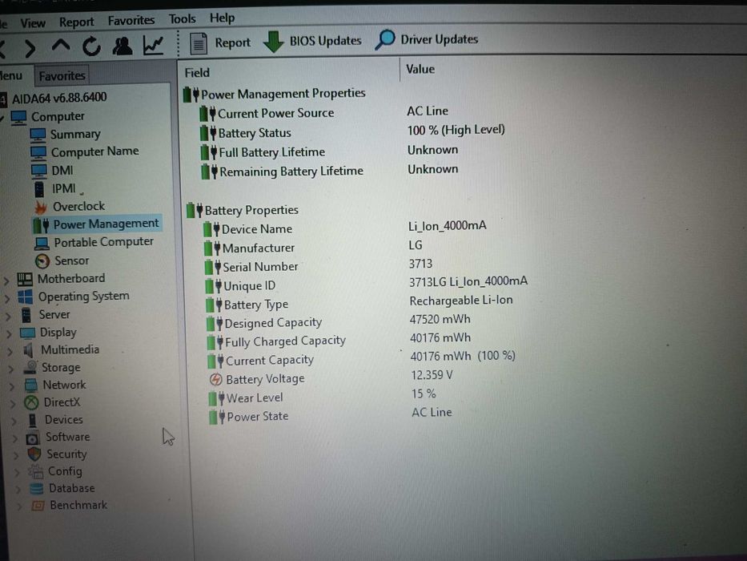Select the Power Management Properties group header
The height and width of the screenshot is (561, 747).
coord(275,94)
